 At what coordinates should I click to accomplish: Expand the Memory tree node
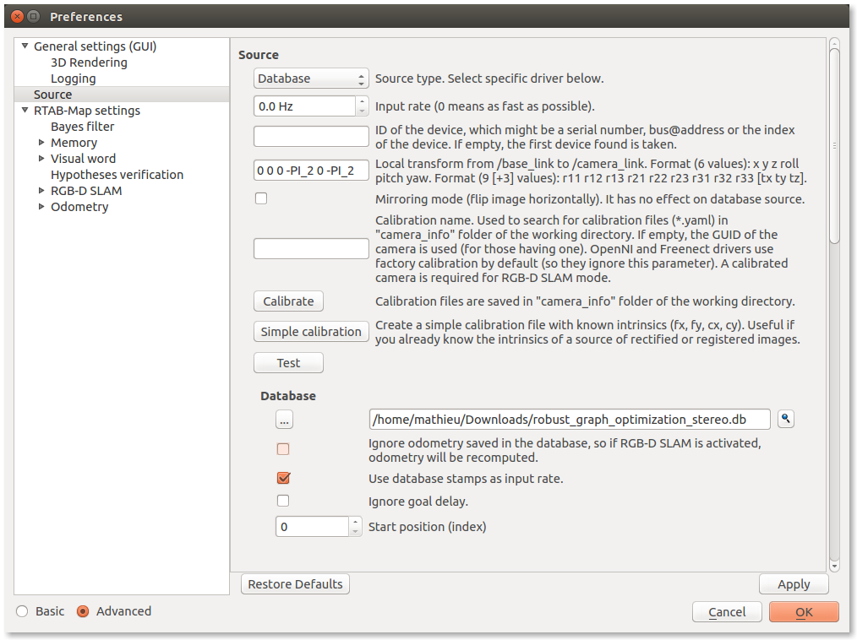pyautogui.click(x=41, y=142)
